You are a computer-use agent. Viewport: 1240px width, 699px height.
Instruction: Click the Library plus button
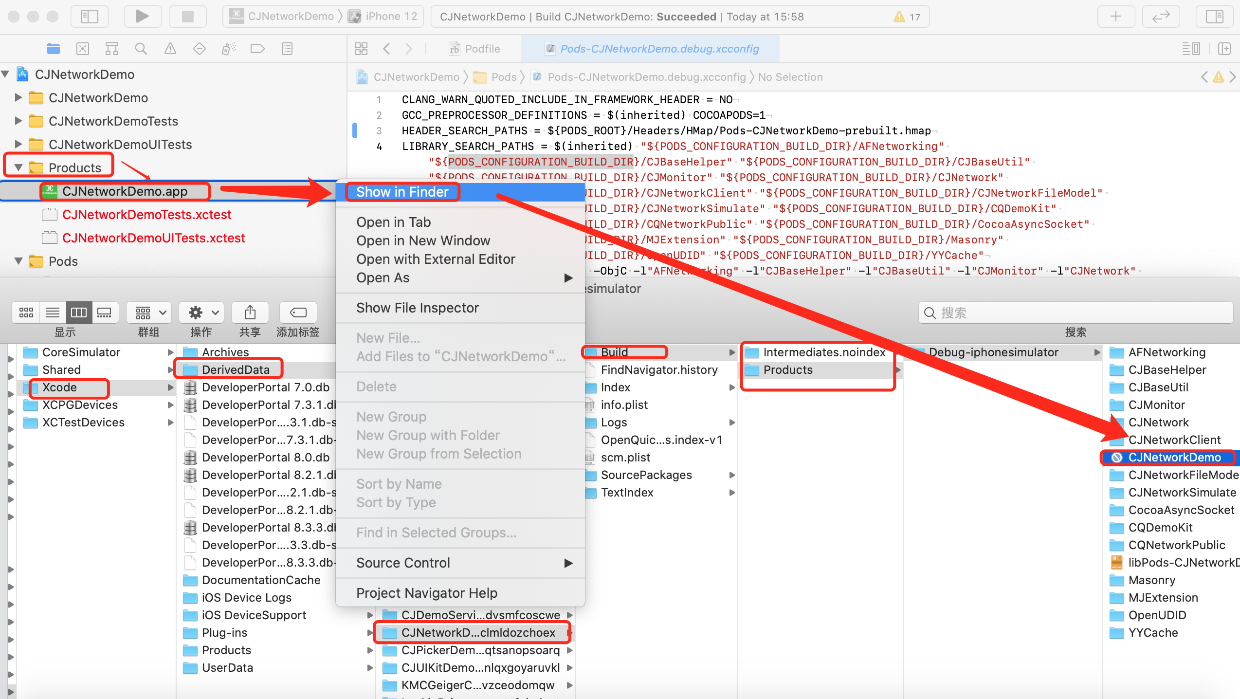point(1116,17)
